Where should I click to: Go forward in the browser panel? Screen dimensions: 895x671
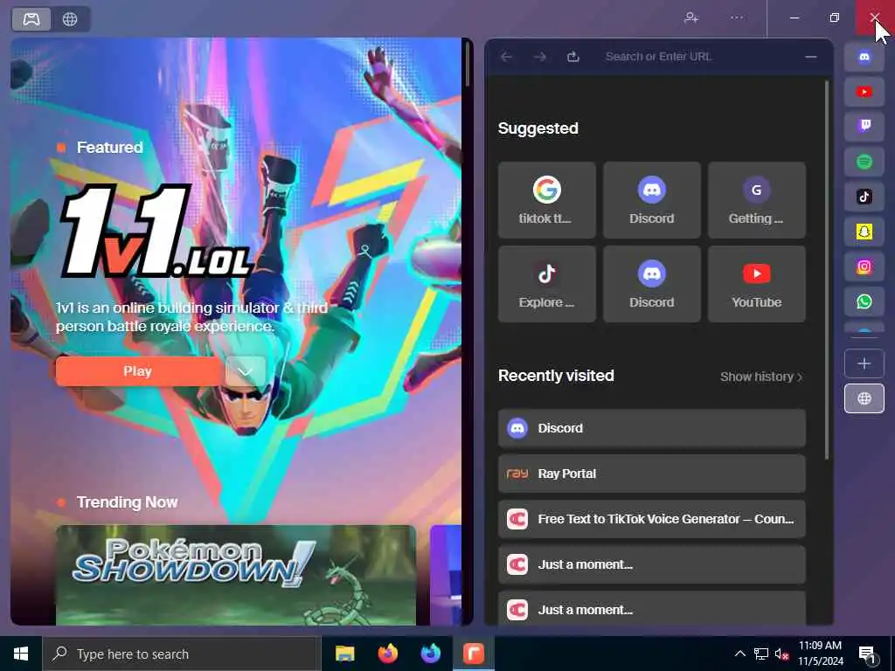[539, 57]
